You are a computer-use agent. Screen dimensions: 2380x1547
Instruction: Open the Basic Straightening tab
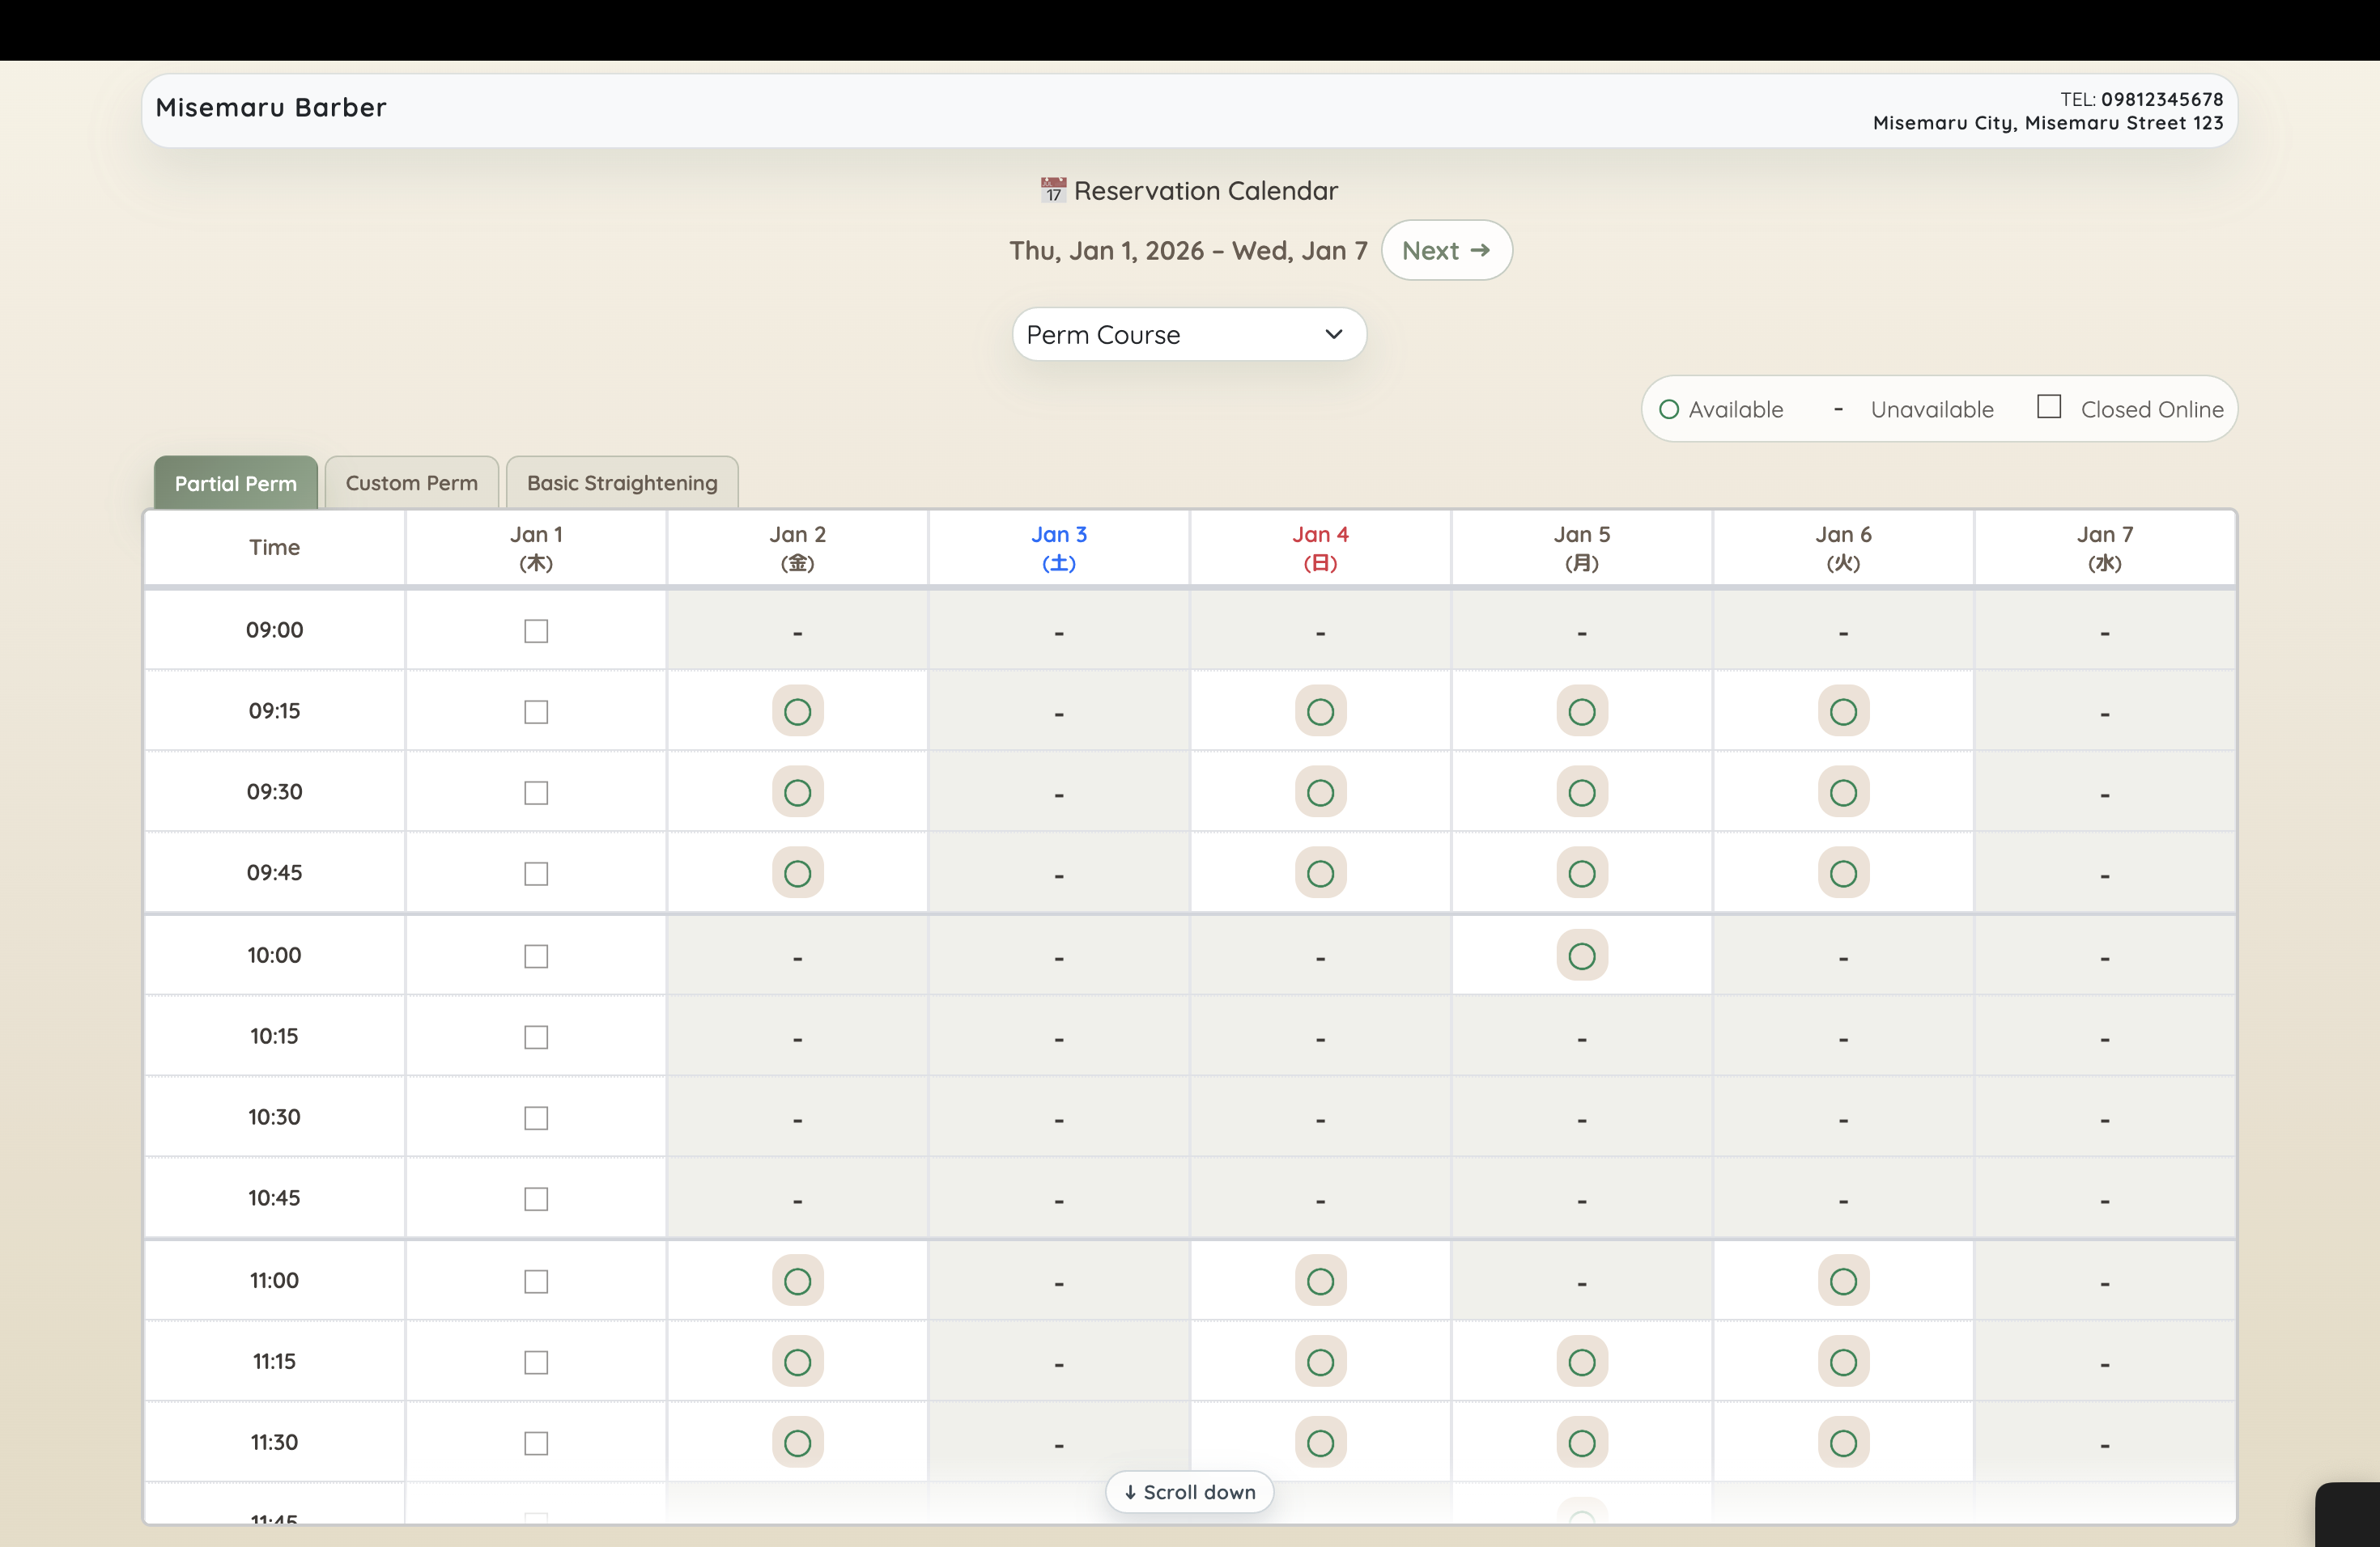[x=622, y=484]
